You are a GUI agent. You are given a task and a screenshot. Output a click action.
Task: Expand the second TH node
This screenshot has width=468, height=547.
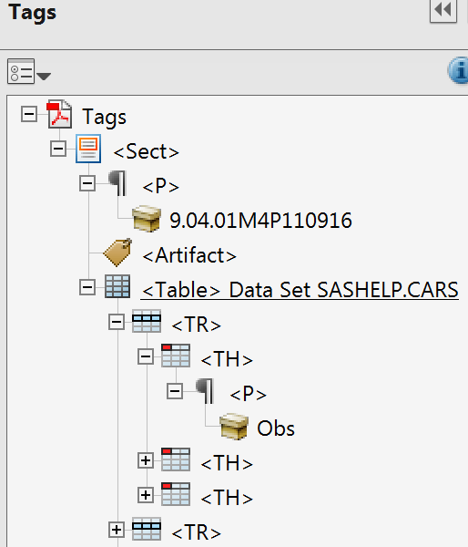146,460
